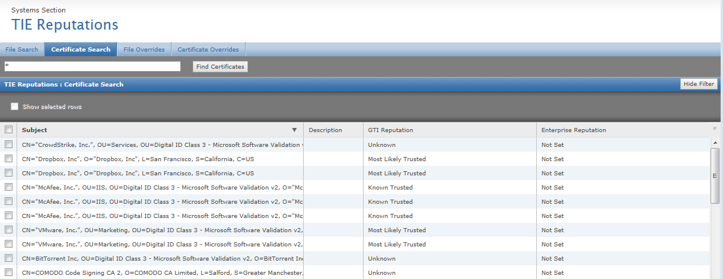Click the Unknown GTI value for BitTorrent
Image resolution: width=723 pixels, height=279 pixels.
[381, 258]
